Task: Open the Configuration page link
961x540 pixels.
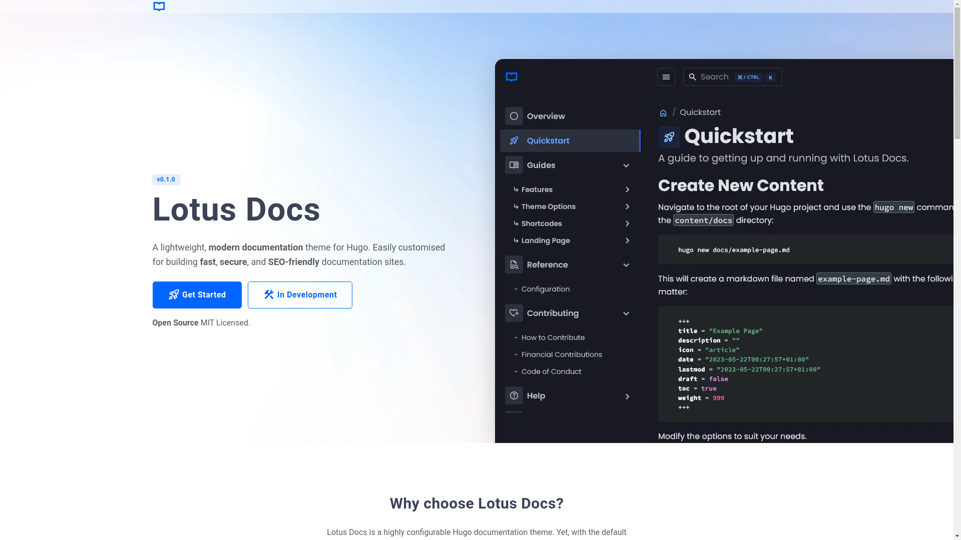Action: click(546, 289)
